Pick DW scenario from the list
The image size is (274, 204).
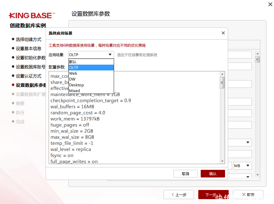(91, 79)
